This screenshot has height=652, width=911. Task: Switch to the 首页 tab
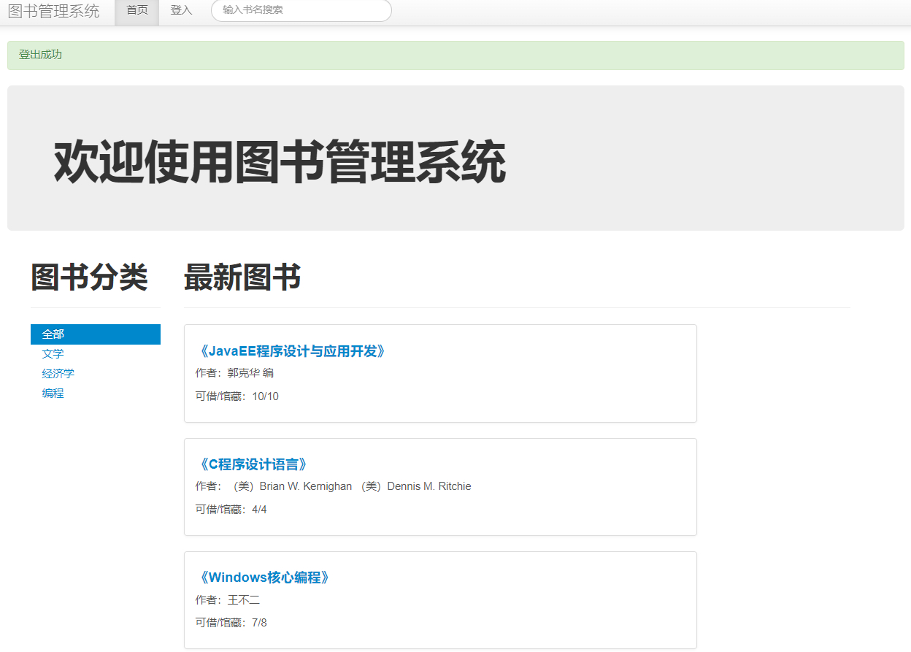click(x=136, y=11)
